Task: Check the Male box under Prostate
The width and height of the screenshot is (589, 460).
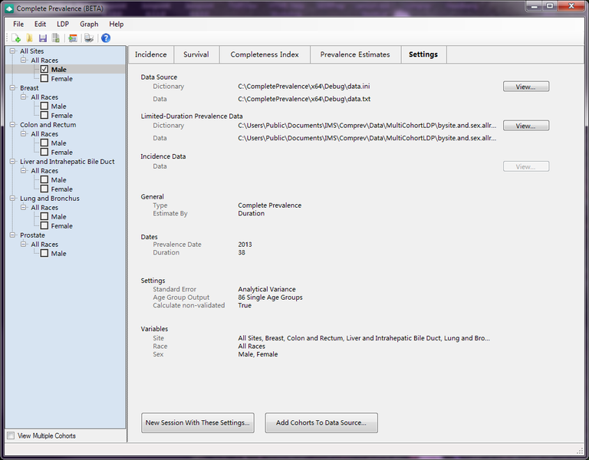Action: coord(44,254)
